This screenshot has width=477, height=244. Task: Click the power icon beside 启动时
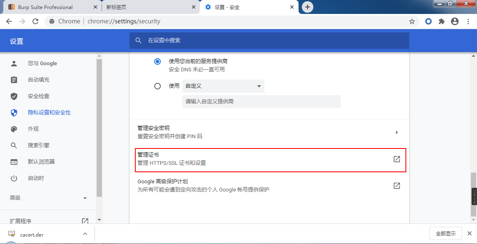14,178
